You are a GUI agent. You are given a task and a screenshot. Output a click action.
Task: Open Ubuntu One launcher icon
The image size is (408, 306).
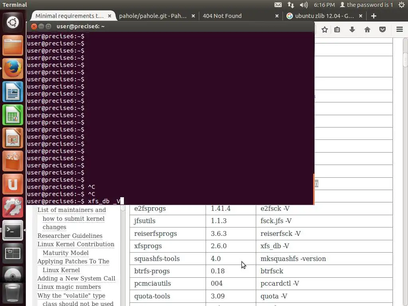point(12,184)
